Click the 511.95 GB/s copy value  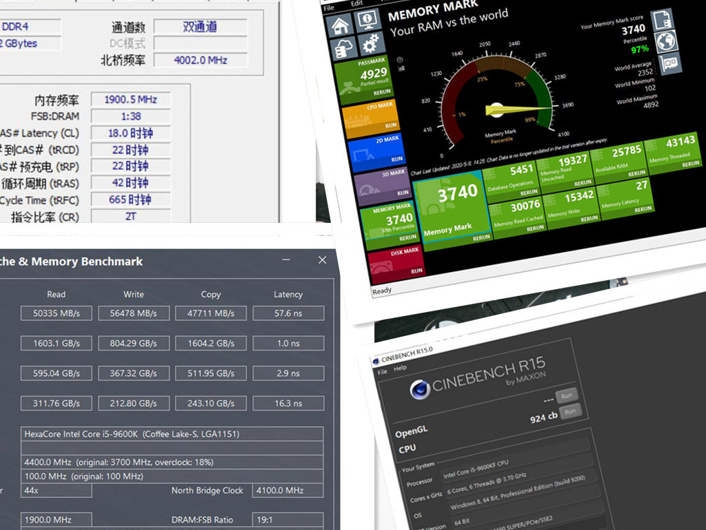pyautogui.click(x=211, y=373)
